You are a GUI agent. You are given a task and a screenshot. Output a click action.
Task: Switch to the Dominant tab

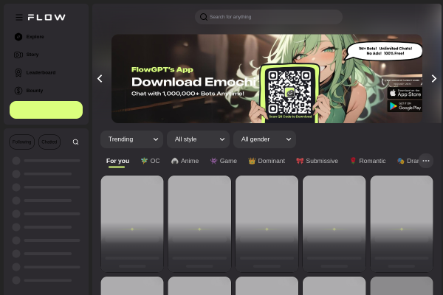coord(267,161)
